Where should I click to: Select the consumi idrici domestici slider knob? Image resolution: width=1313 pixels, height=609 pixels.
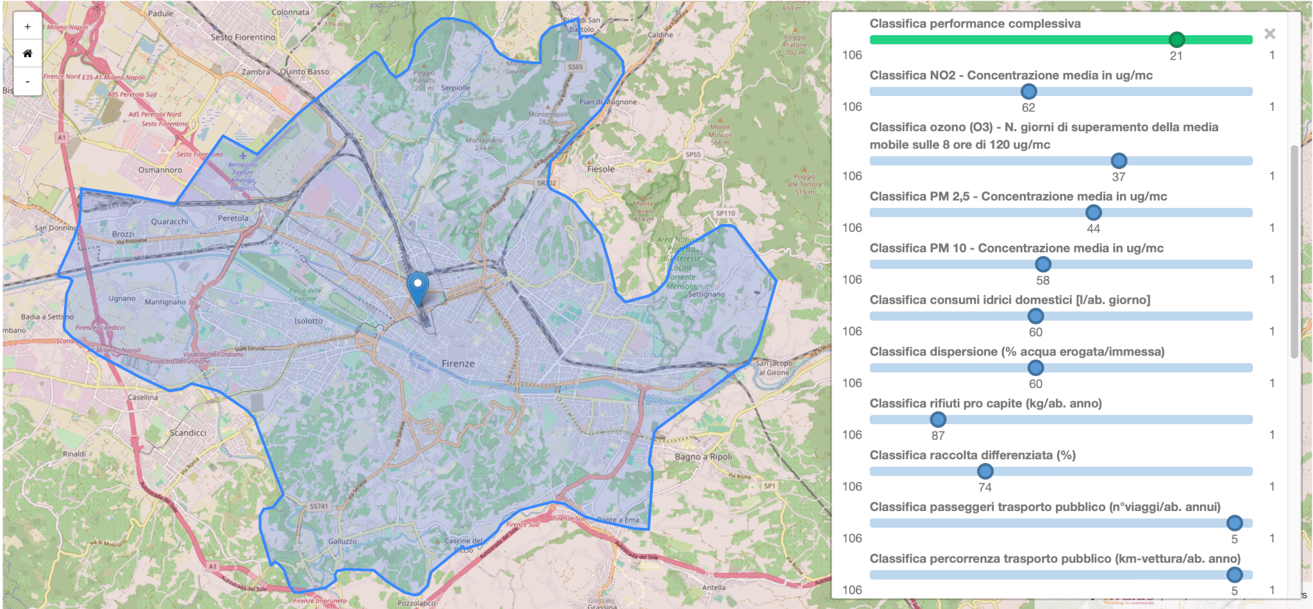pyautogui.click(x=1035, y=316)
